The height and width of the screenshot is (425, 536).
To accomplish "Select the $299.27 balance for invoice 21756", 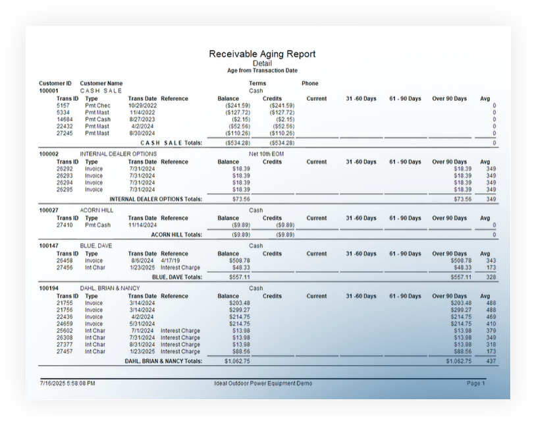I will (240, 310).
